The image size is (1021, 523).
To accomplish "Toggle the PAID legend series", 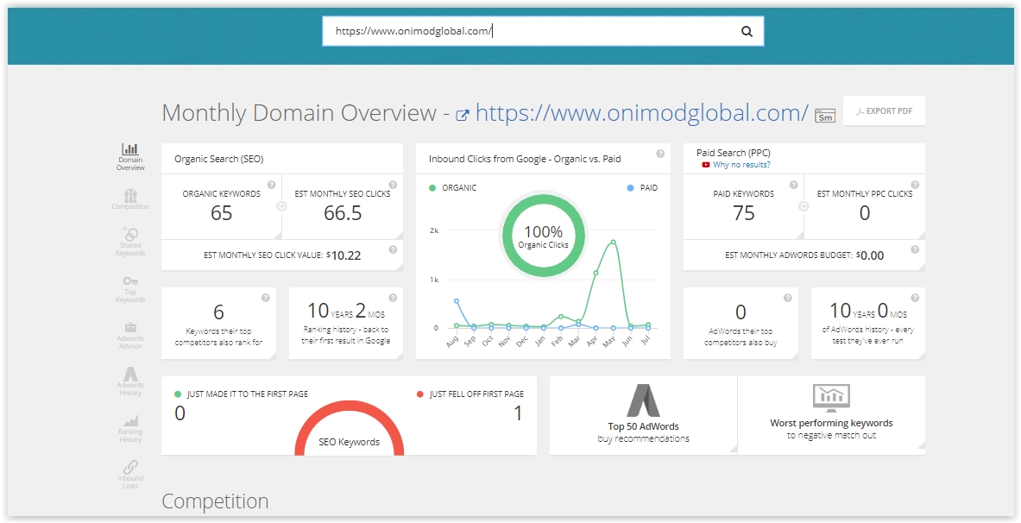I will (642, 187).
